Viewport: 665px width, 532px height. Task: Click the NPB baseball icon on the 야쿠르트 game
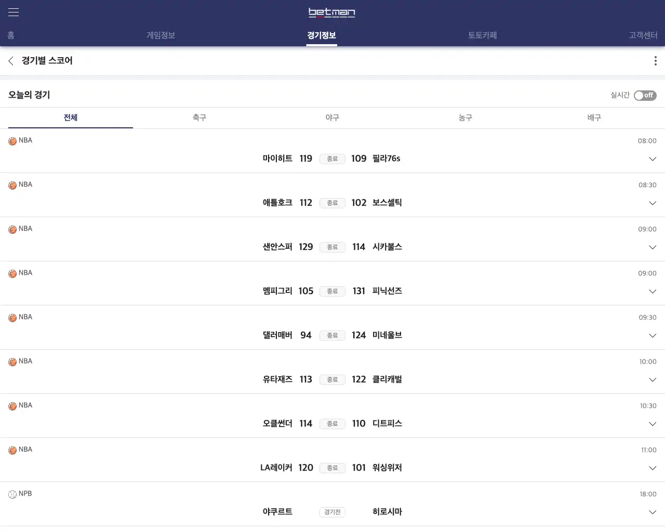[x=11, y=494]
